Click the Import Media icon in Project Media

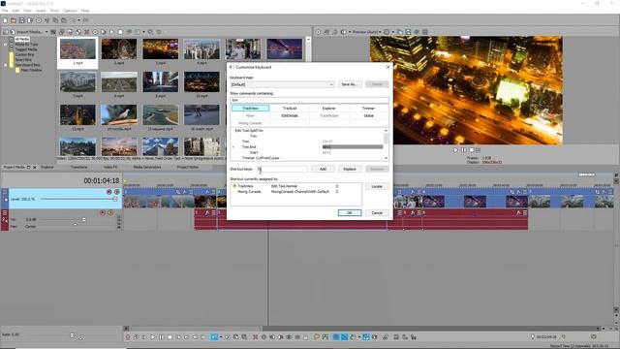coord(13,32)
